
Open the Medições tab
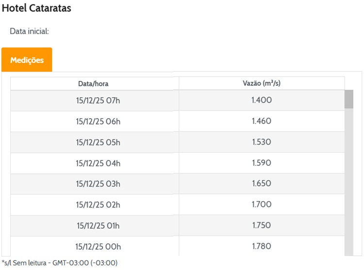pos(27,60)
